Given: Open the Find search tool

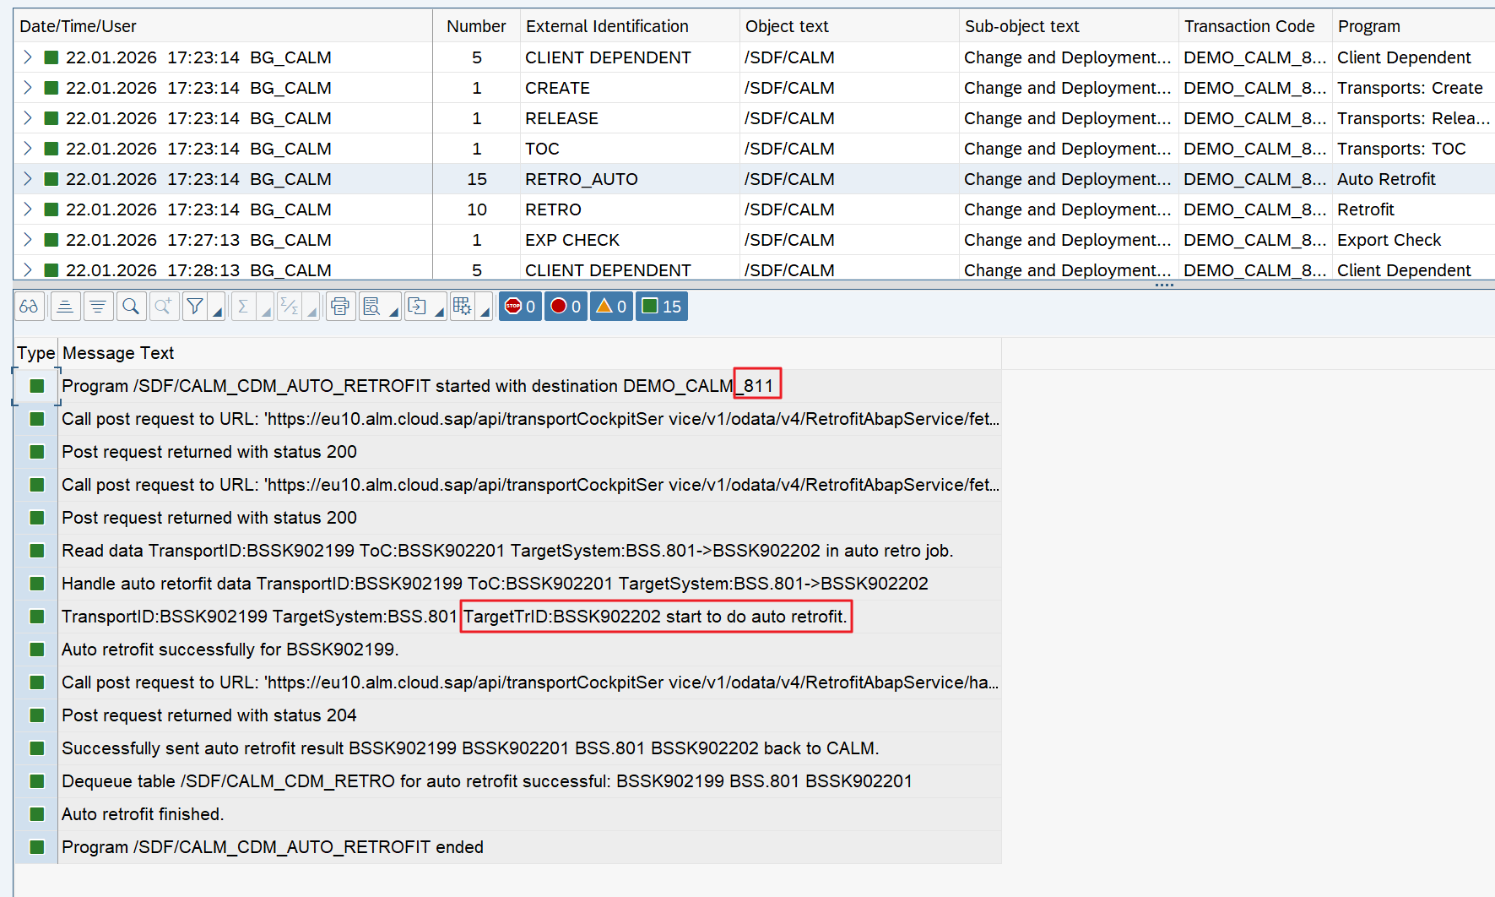Looking at the screenshot, I should [131, 307].
